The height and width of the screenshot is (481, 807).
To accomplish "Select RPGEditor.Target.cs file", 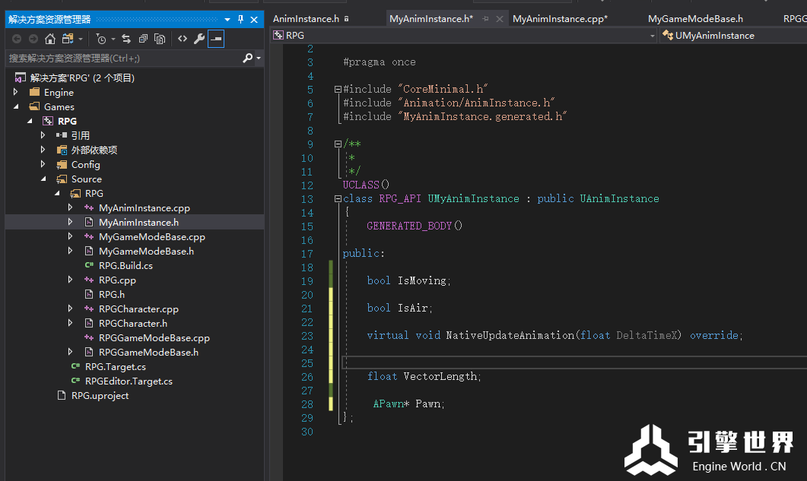I will [129, 381].
